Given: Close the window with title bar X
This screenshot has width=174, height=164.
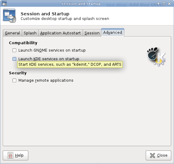Looking at the screenshot, I should pyautogui.click(x=169, y=4).
